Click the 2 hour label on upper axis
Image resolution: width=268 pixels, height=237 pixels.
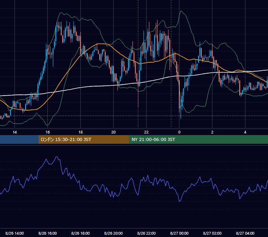click(x=212, y=132)
